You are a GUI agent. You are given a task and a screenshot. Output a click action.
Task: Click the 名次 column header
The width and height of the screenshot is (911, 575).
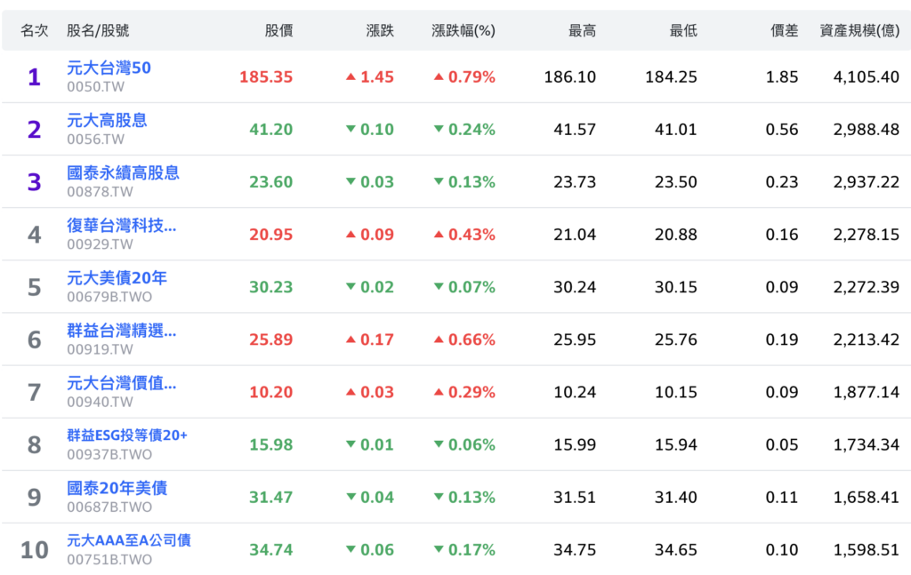[35, 30]
